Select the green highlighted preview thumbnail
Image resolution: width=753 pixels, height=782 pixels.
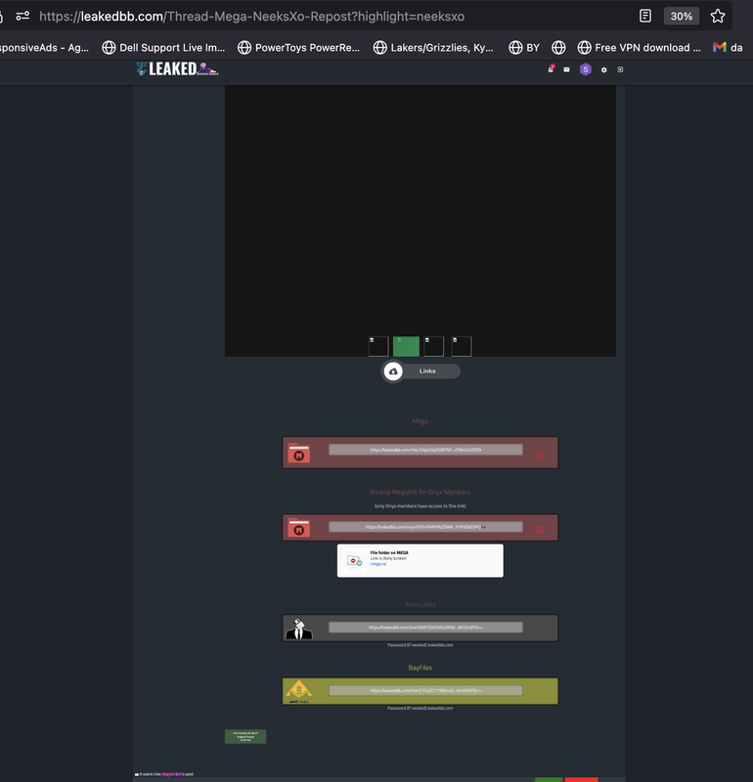point(406,346)
